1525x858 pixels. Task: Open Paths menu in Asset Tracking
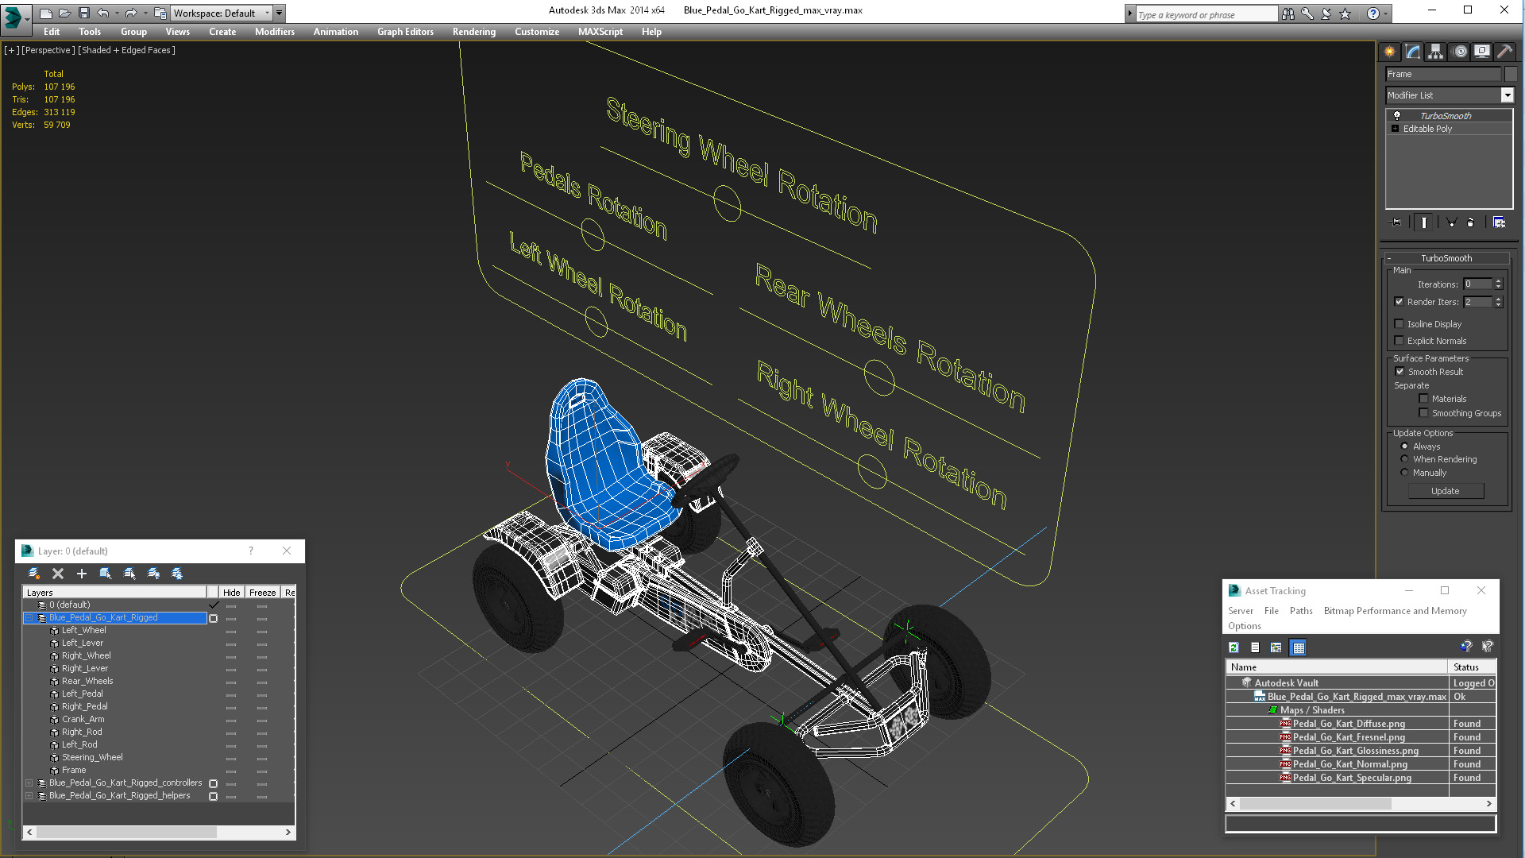(1301, 611)
